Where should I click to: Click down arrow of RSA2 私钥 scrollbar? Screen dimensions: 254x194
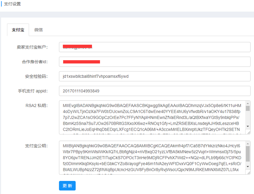248,126
